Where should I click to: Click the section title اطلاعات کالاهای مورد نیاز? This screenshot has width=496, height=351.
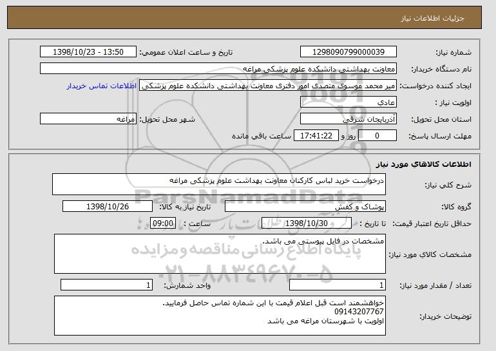tap(424, 164)
